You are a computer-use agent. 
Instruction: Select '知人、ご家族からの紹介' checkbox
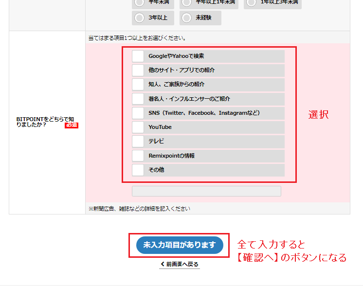tap(138, 85)
